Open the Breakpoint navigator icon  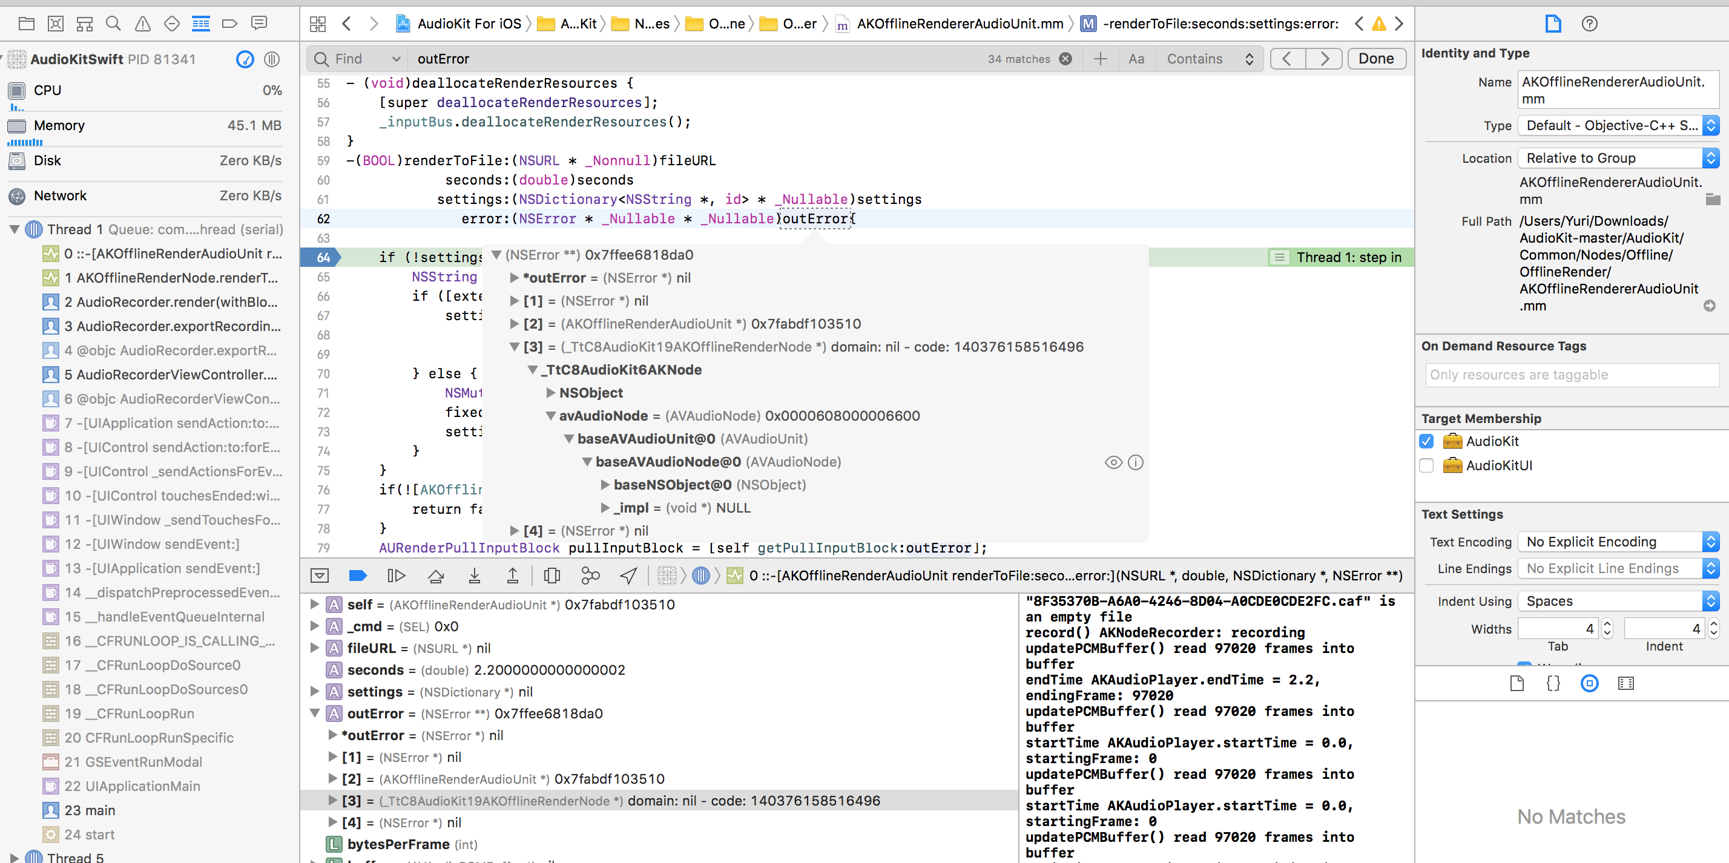pyautogui.click(x=229, y=24)
